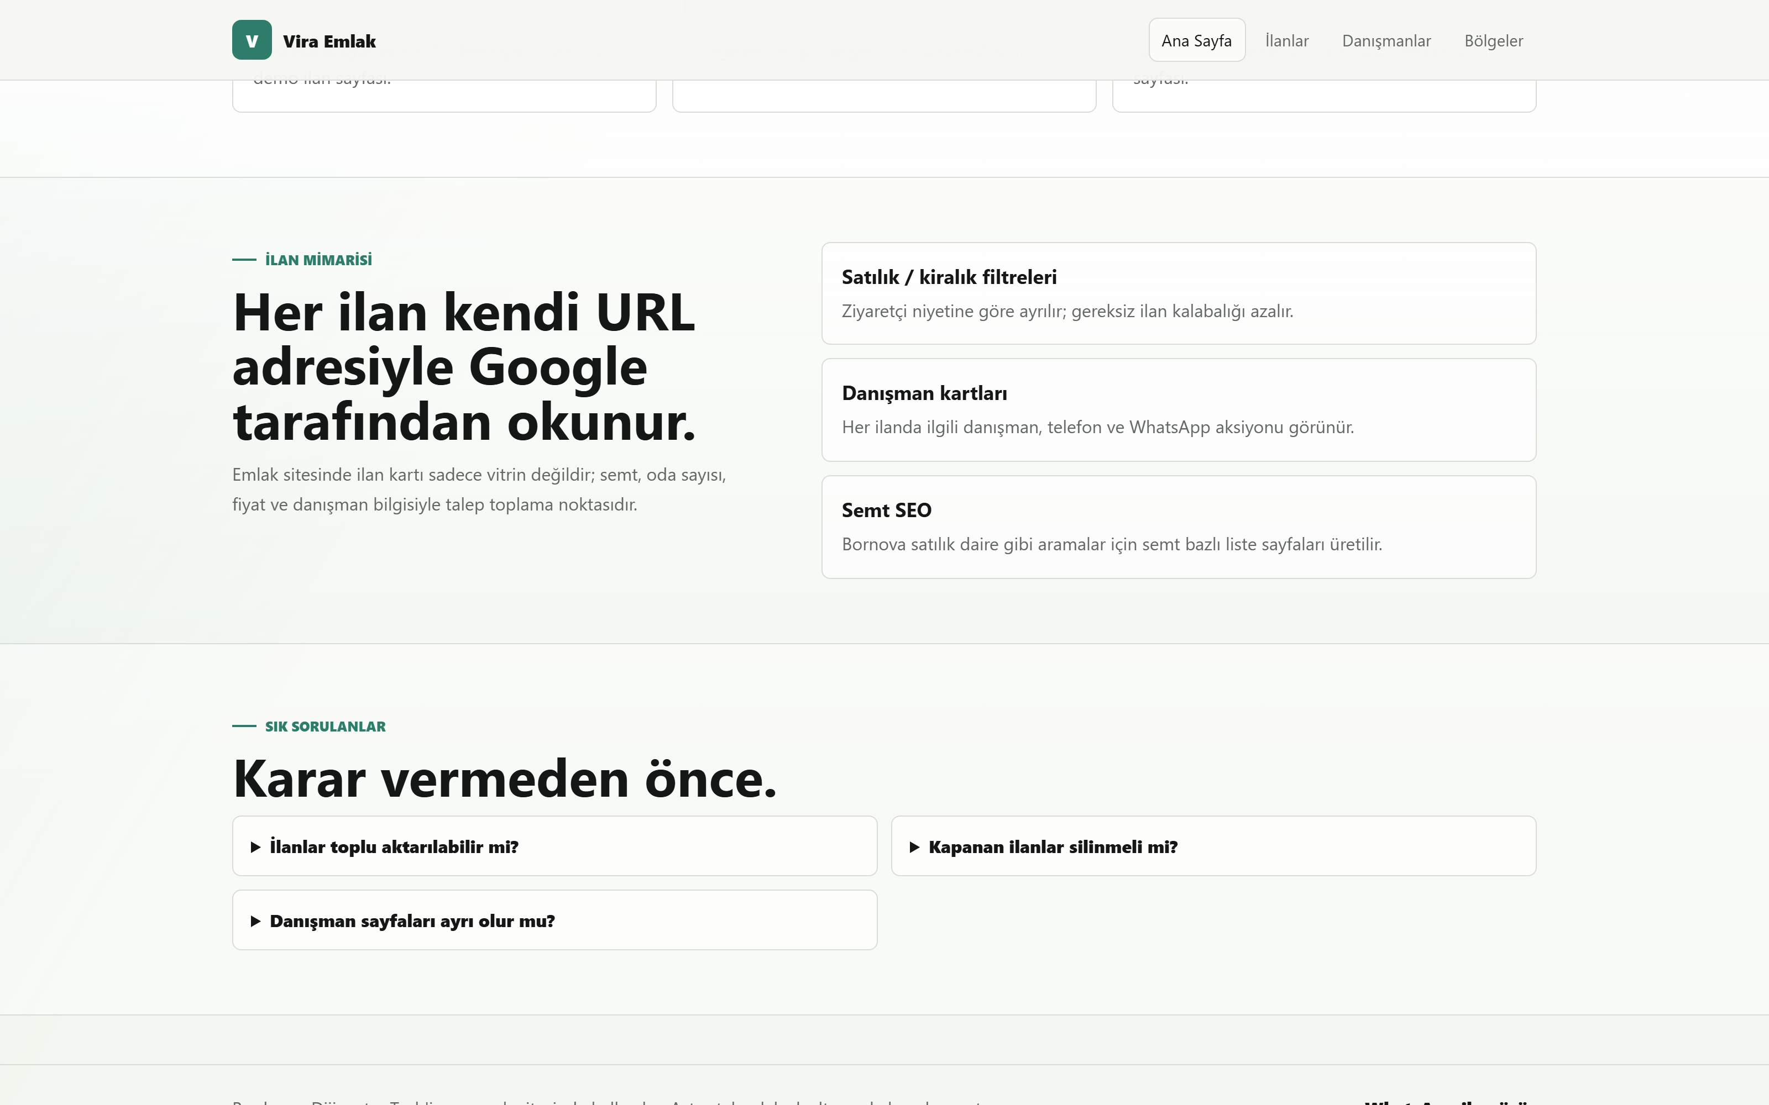The image size is (1769, 1105).
Task: Switch to the Bölgeler nav item
Action: (x=1493, y=40)
